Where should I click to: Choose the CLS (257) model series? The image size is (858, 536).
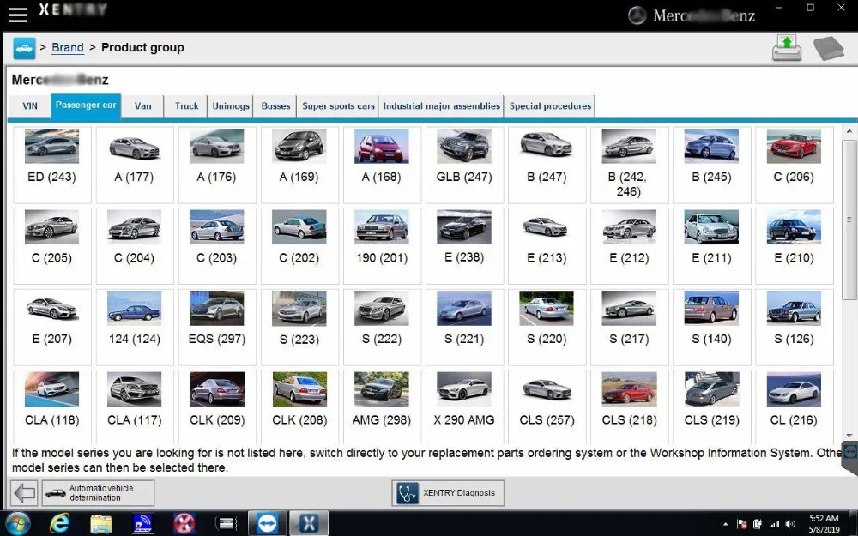(547, 407)
